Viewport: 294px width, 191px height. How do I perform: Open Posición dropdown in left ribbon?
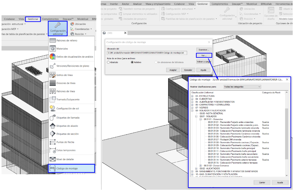[78, 34]
